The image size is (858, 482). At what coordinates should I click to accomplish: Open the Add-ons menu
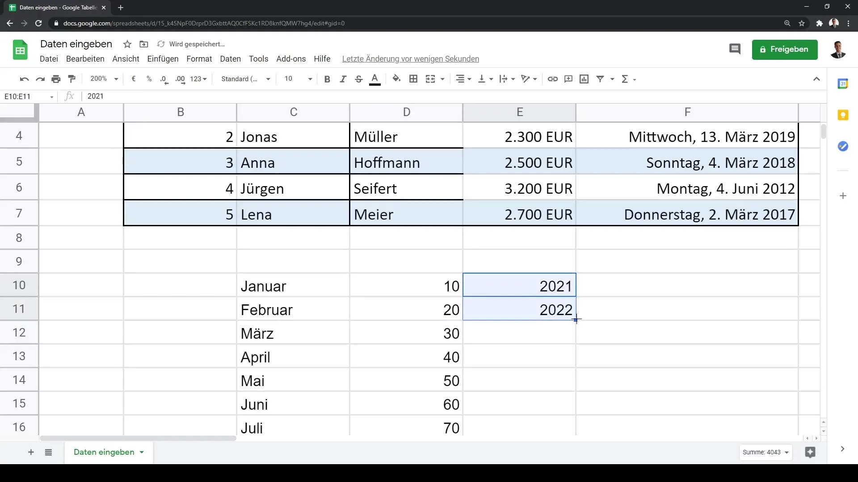click(291, 59)
